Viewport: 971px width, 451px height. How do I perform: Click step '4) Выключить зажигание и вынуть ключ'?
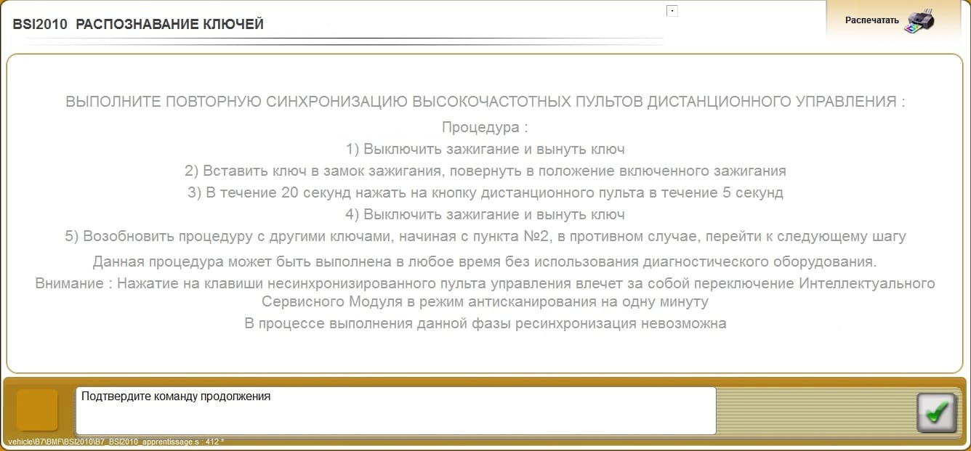pyautogui.click(x=485, y=215)
